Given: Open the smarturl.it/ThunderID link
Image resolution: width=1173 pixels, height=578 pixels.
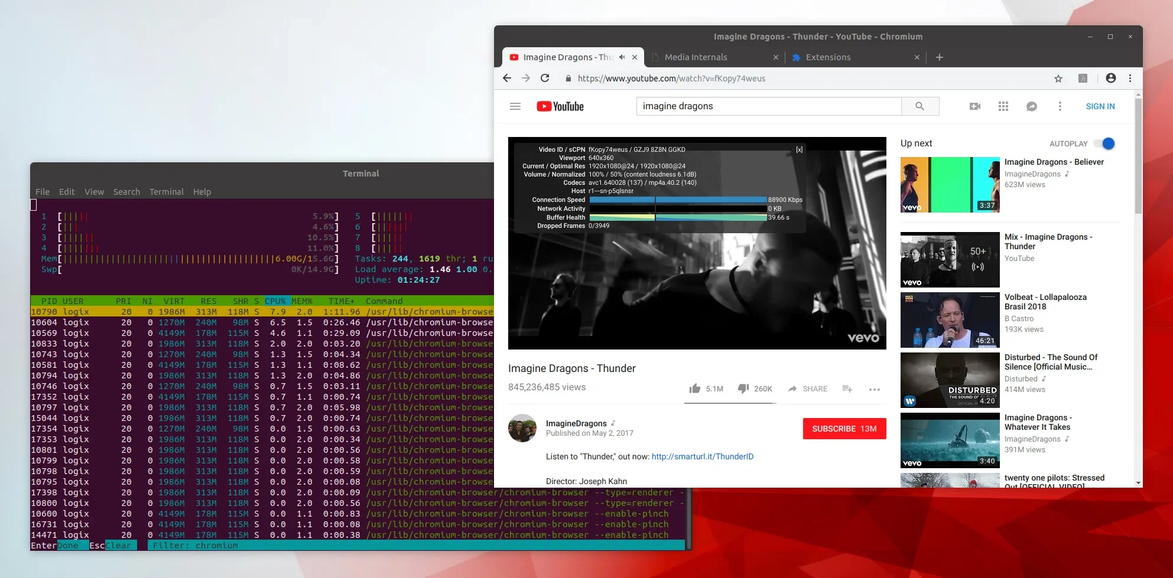Looking at the screenshot, I should pyautogui.click(x=702, y=456).
